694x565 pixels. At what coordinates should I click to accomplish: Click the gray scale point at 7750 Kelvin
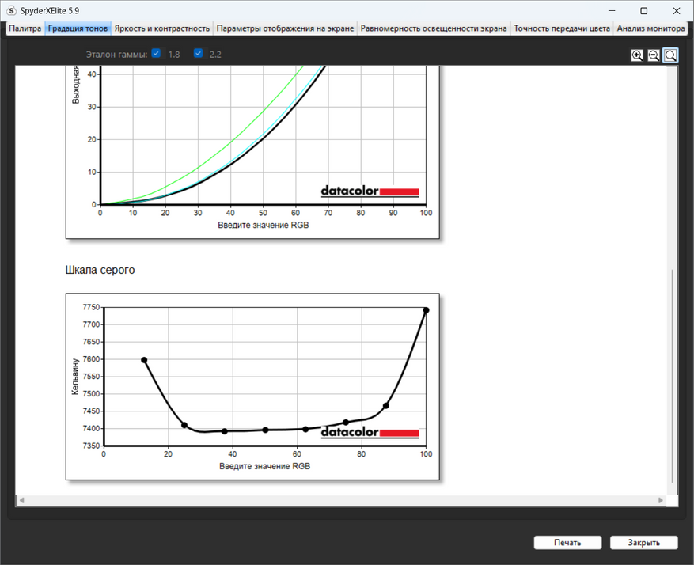tap(427, 310)
